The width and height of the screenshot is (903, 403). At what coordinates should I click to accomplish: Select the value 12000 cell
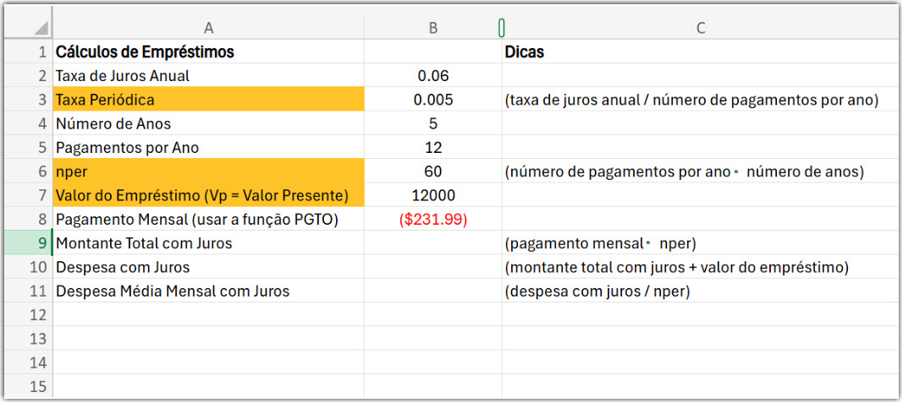tap(433, 195)
